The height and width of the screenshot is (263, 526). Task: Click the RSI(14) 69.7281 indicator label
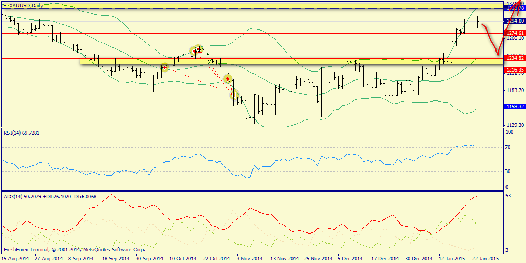(22, 133)
